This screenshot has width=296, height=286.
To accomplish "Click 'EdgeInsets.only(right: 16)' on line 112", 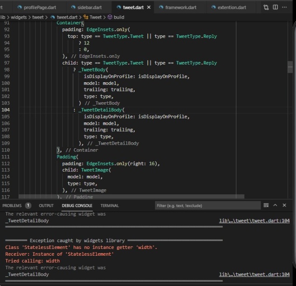I will pyautogui.click(x=122, y=164).
